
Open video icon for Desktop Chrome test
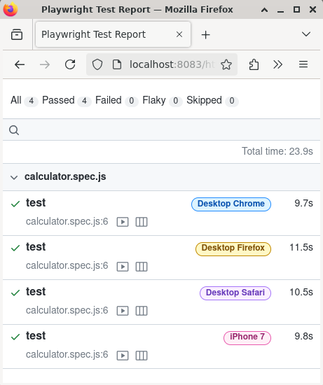[123, 222]
